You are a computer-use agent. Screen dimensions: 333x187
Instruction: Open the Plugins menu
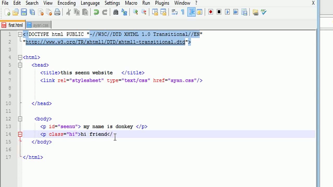[x=162, y=3]
